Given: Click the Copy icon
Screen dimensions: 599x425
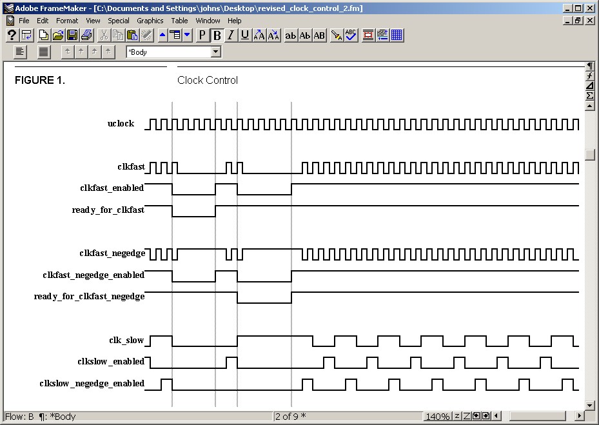Looking at the screenshot, I should (x=118, y=35).
